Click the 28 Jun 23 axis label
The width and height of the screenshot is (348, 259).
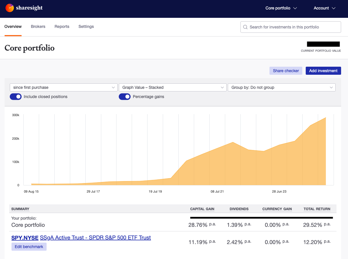279,191
